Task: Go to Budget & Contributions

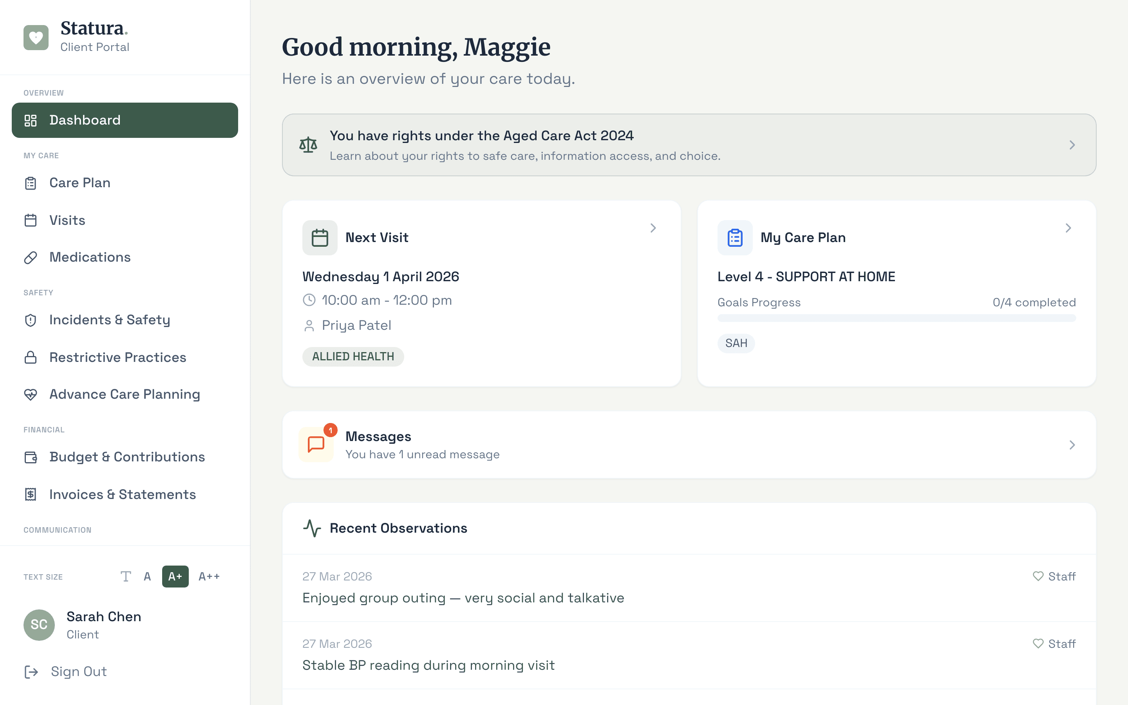Action: pyautogui.click(x=127, y=457)
